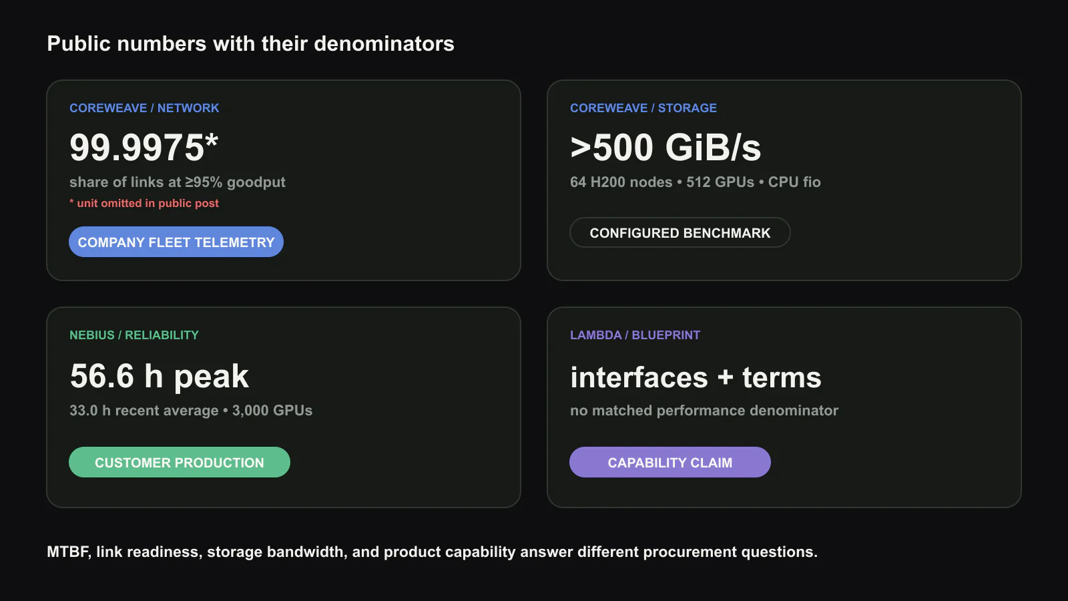Click the CUSTOMER PRODUCTION pill
The height and width of the screenshot is (601, 1068).
click(x=180, y=462)
